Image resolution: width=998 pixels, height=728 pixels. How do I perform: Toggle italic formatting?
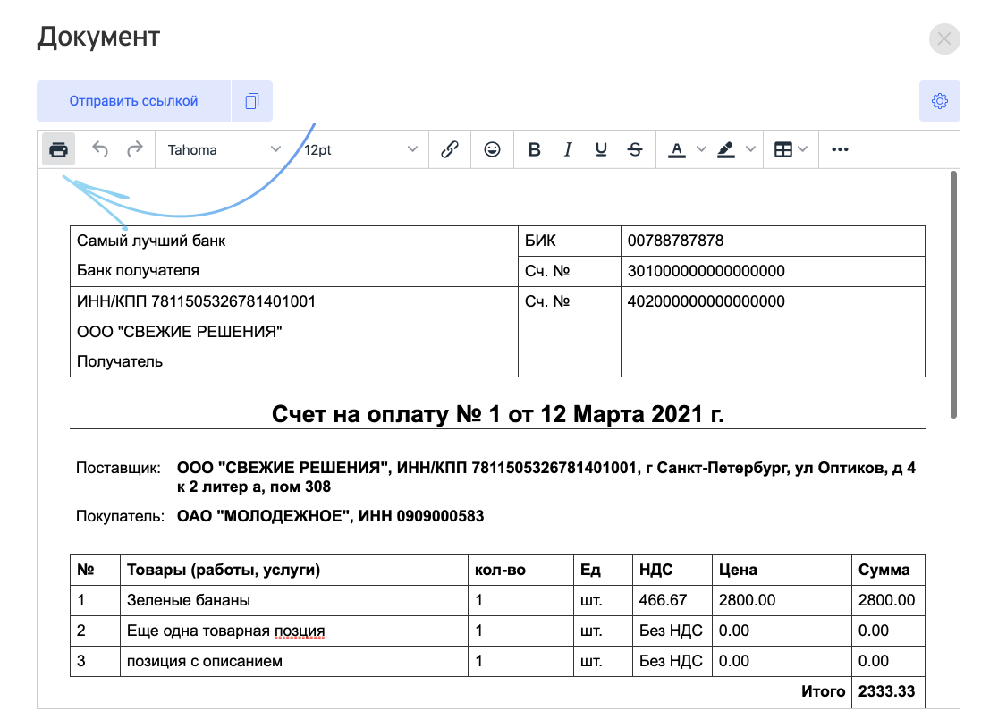point(568,149)
